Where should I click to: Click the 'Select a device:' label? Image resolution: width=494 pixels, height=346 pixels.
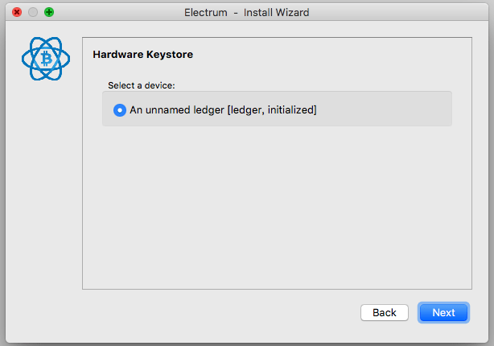pos(141,84)
